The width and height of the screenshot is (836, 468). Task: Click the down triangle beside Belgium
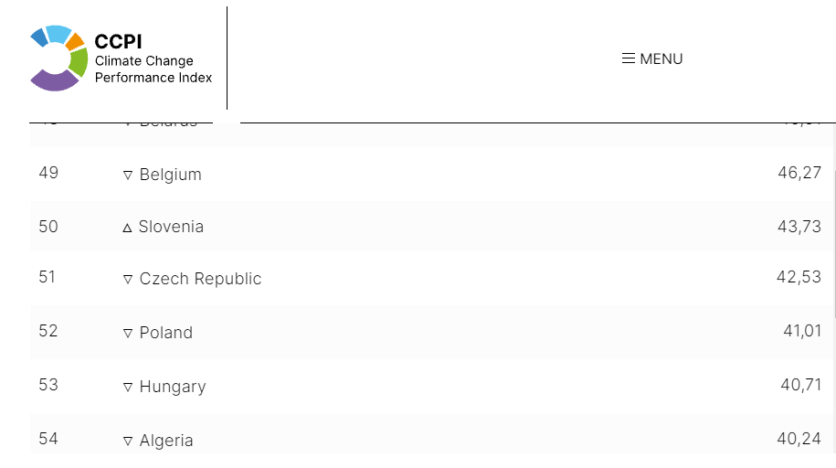pyautogui.click(x=128, y=175)
